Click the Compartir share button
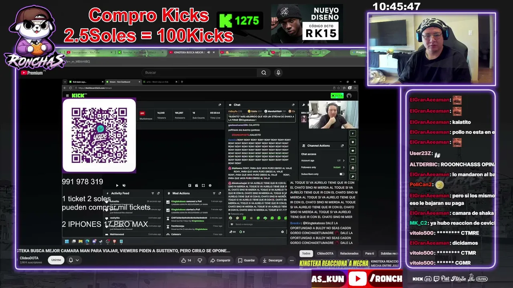Screen dimensions: 513x288 click(220, 260)
